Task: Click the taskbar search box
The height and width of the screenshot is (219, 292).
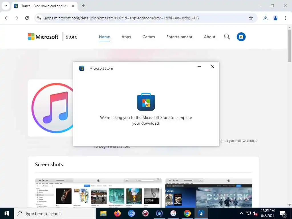Action: tap(54, 213)
